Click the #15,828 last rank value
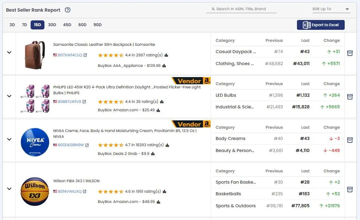The image size is (360, 220). 301,107
